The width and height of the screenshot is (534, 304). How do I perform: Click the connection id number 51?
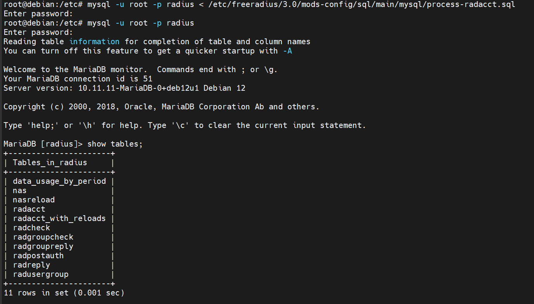(x=148, y=79)
